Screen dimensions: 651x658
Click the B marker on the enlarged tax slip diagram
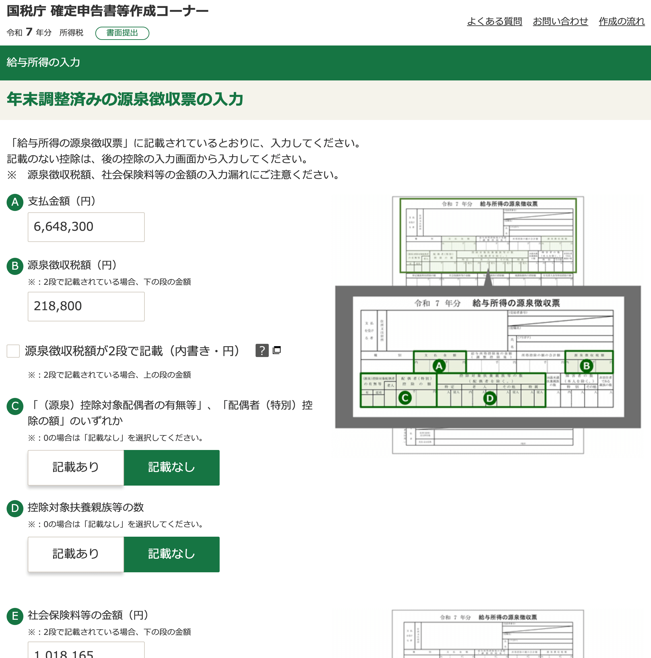586,366
